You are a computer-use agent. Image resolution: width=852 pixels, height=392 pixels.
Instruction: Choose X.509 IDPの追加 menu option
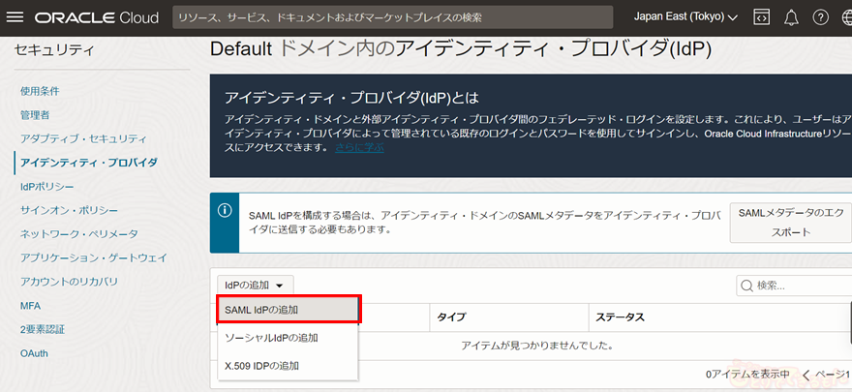pyautogui.click(x=261, y=366)
